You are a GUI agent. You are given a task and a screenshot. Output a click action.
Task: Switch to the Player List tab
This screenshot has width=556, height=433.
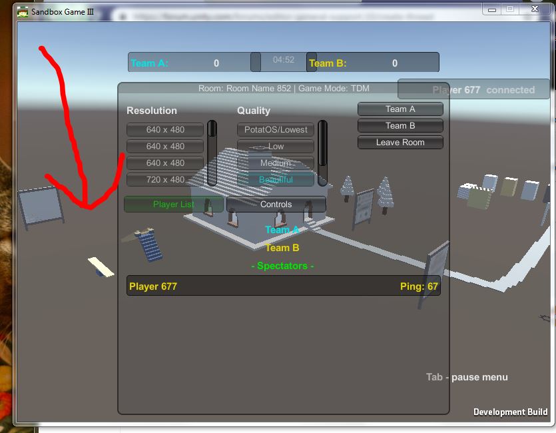(173, 204)
